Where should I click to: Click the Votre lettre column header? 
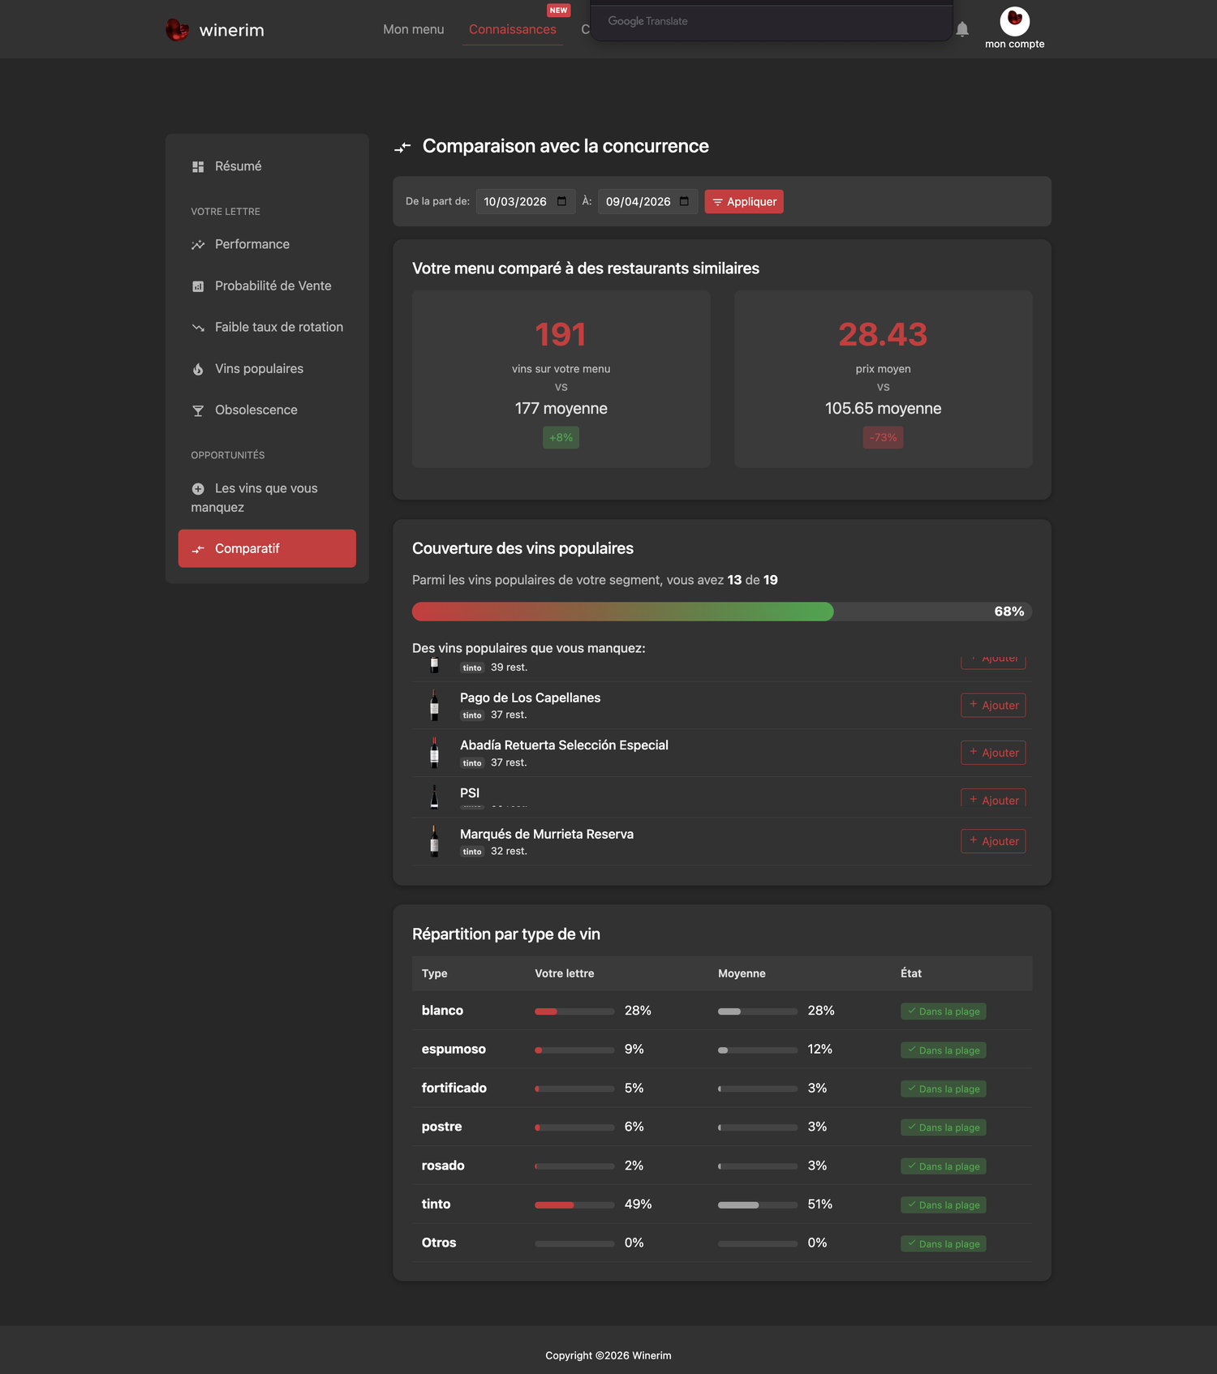pos(565,973)
